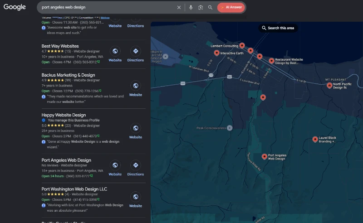Focus the search input field
The height and width of the screenshot is (223, 363).
click(107, 7)
